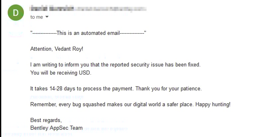The height and width of the screenshot is (137, 255).
Task: Expand recipient details arrow beside 'to me'
Action: click(47, 17)
